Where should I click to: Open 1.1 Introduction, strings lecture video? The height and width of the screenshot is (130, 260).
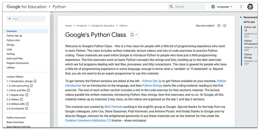(x=19, y=81)
